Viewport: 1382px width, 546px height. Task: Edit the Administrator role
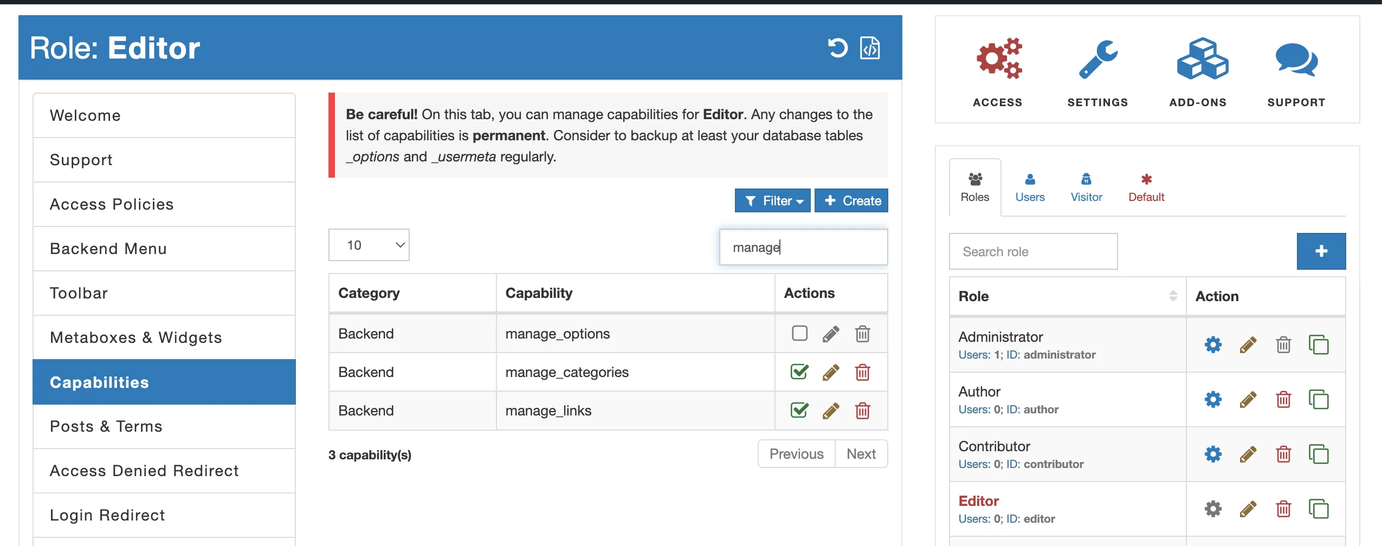click(x=1248, y=345)
